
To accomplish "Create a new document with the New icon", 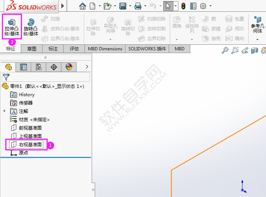I will pyautogui.click(x=92, y=6).
